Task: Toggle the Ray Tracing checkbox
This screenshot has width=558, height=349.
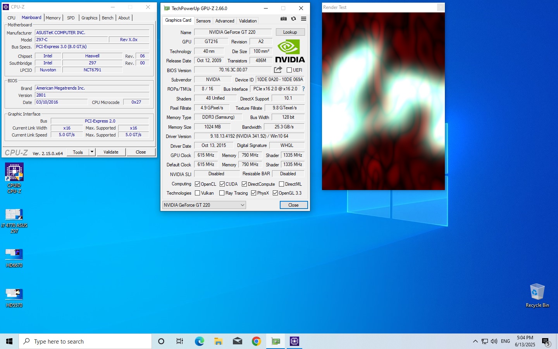Action: coord(222,193)
